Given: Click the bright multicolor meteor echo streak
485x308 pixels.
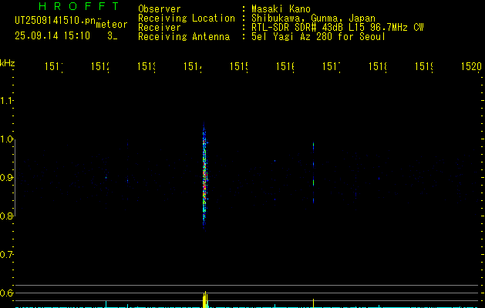Looking at the screenshot, I should [x=204, y=176].
